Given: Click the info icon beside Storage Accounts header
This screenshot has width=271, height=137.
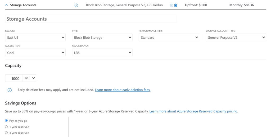Looking at the screenshot, I should click(76, 5).
